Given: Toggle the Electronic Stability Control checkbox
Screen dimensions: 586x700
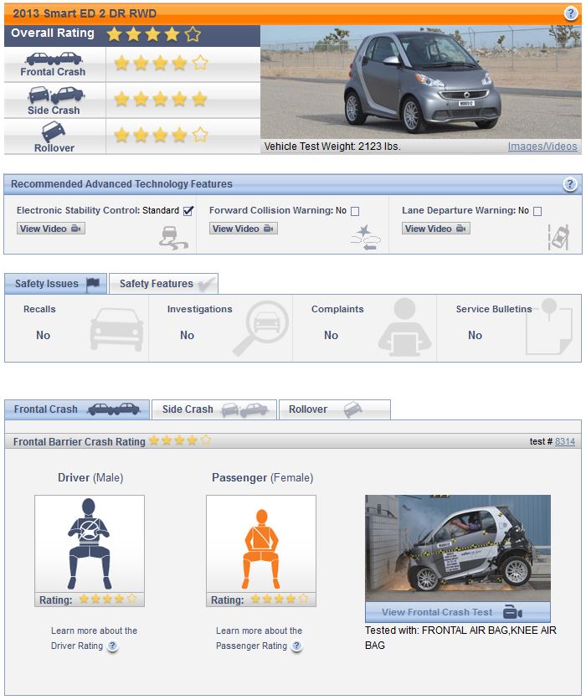Looking at the screenshot, I should tap(188, 211).
